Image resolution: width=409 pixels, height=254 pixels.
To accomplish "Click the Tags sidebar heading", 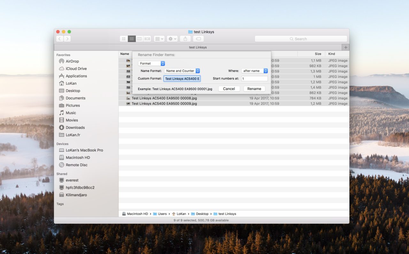I will [60, 204].
